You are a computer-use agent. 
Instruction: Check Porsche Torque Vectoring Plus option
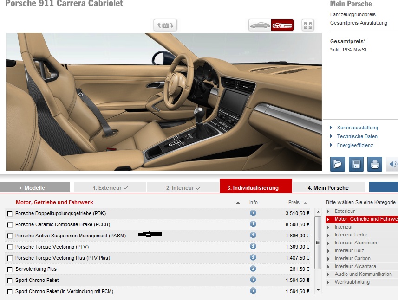click(x=10, y=258)
